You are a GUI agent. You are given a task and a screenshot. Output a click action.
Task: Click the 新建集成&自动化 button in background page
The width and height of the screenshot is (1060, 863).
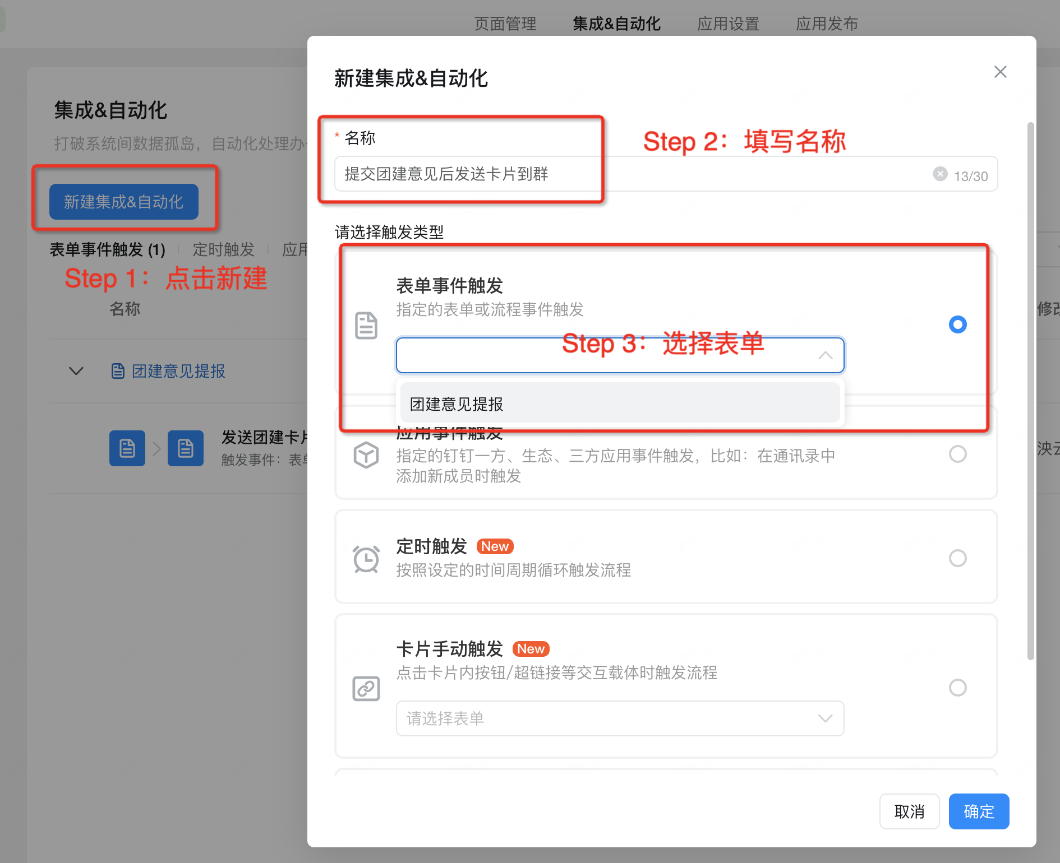click(123, 202)
